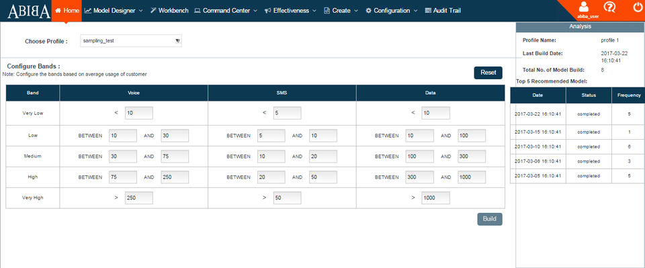
Task: Open the Configuration menu
Action: (392, 11)
